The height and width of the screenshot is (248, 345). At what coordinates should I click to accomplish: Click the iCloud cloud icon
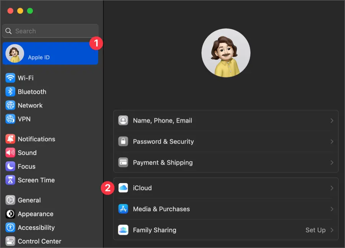123,188
